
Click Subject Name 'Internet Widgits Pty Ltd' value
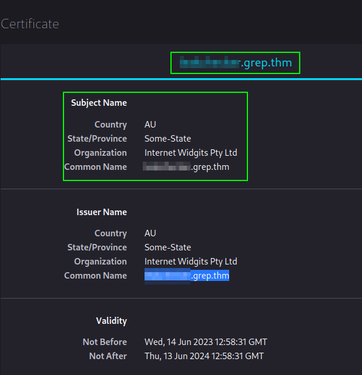(191, 153)
